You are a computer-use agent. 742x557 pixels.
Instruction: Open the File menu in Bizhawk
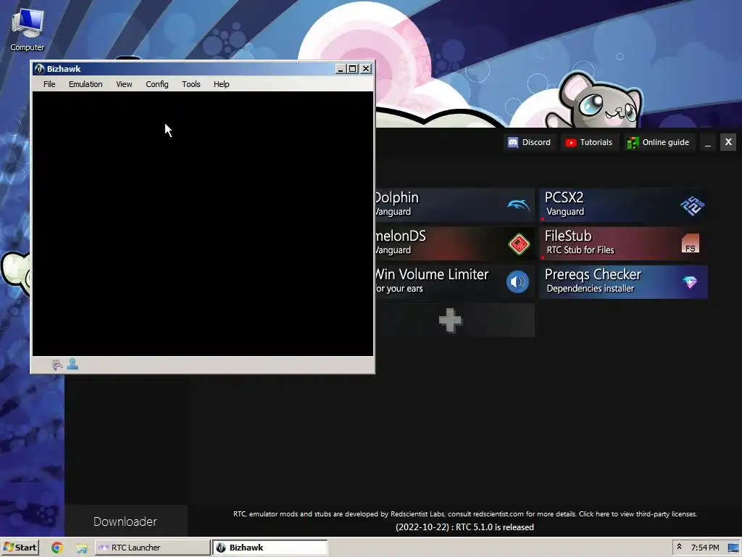(x=49, y=84)
